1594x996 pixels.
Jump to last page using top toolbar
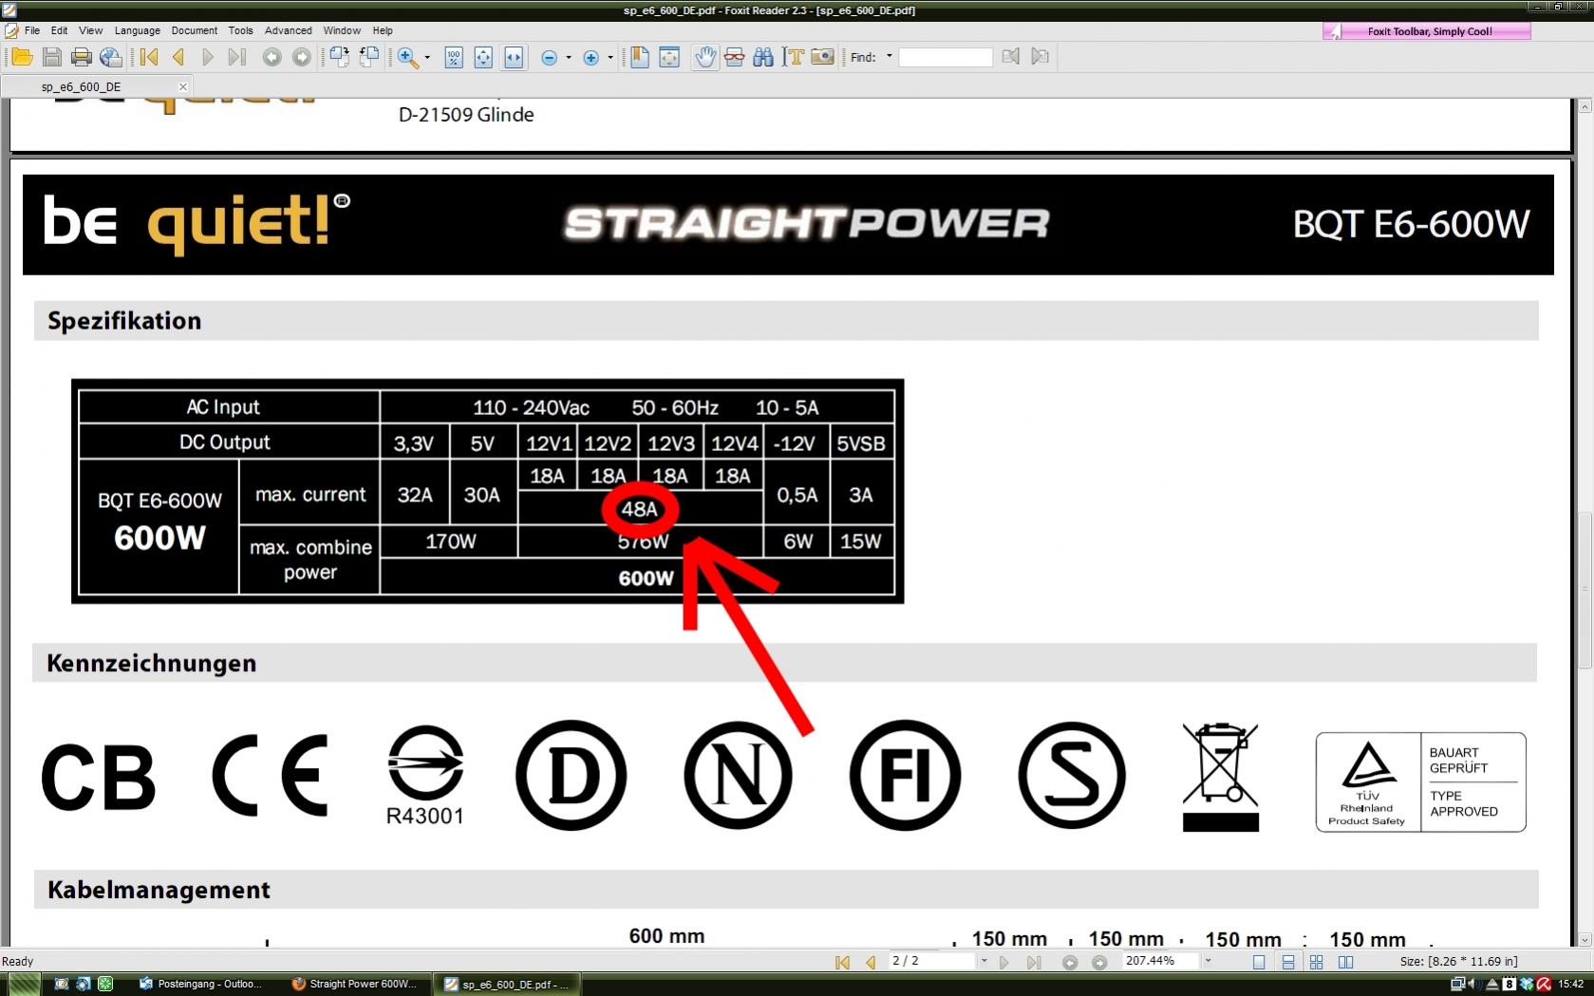click(x=237, y=58)
